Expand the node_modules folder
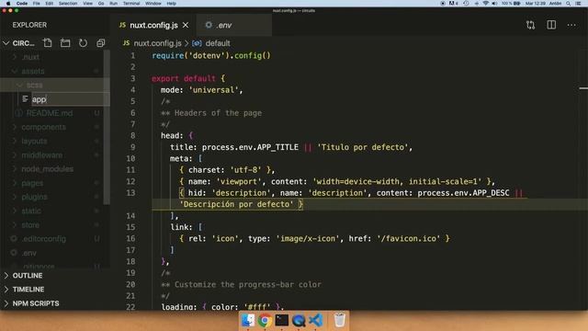This screenshot has width=588, height=331. pos(15,169)
